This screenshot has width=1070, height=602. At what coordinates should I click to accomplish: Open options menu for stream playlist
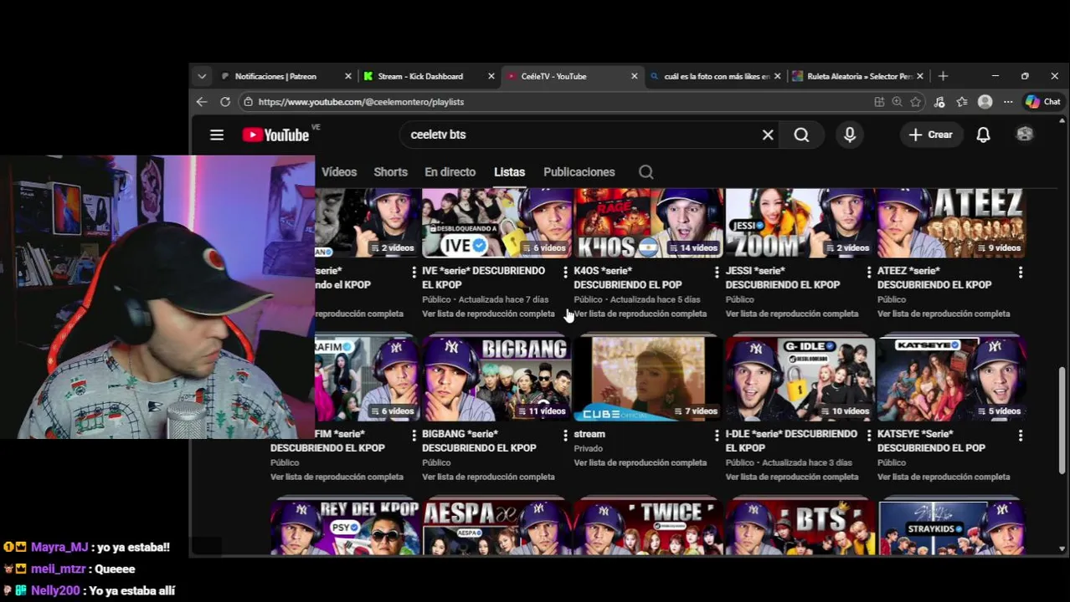tap(717, 436)
